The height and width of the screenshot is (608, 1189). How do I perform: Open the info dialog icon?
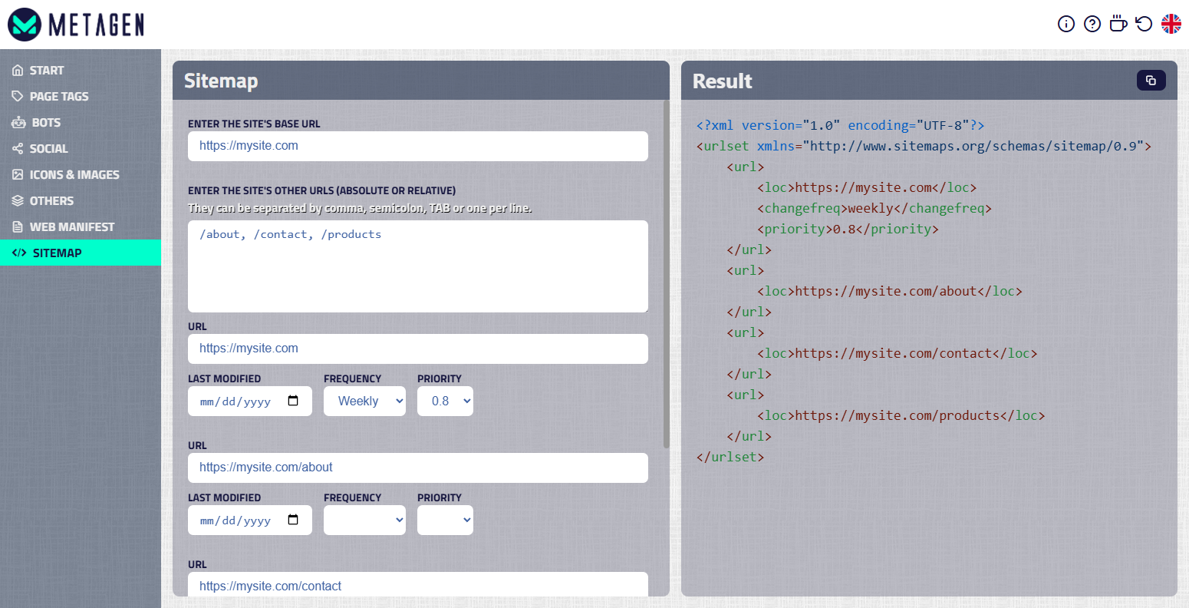coord(1066,24)
